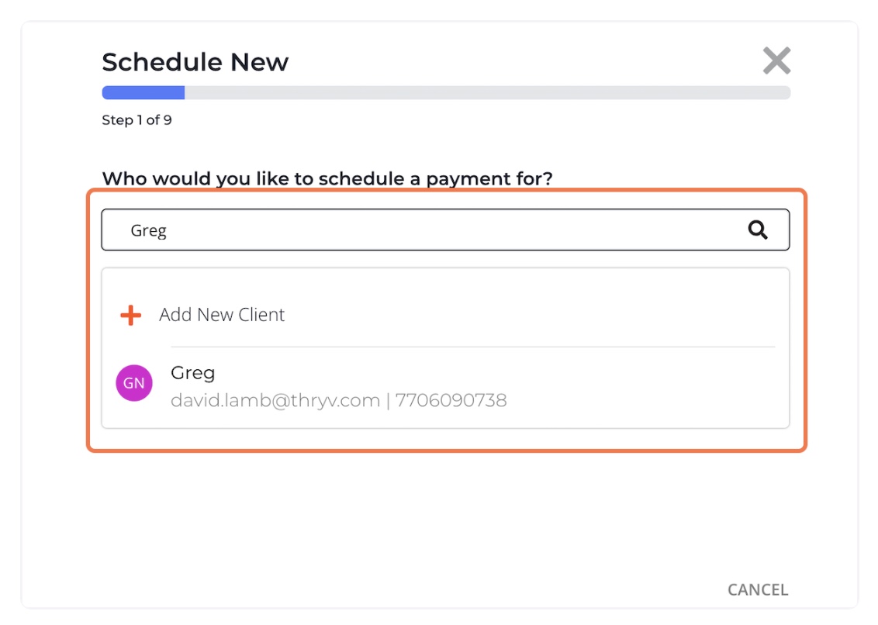Click the pipe separator between email and phone
This screenshot has width=878, height=625.
coord(387,401)
